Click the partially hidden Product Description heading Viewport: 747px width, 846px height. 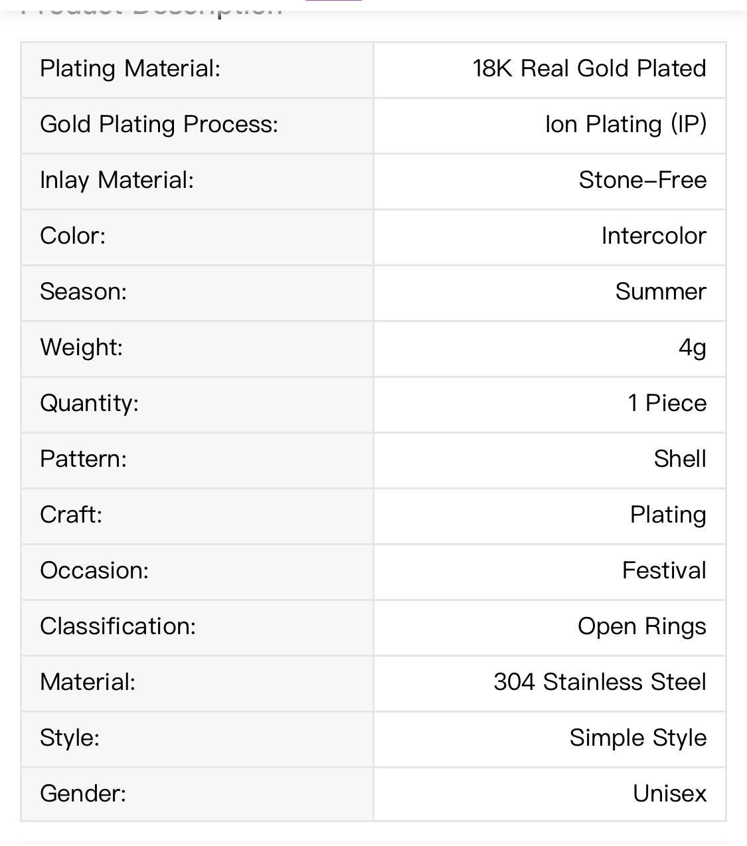click(x=152, y=8)
